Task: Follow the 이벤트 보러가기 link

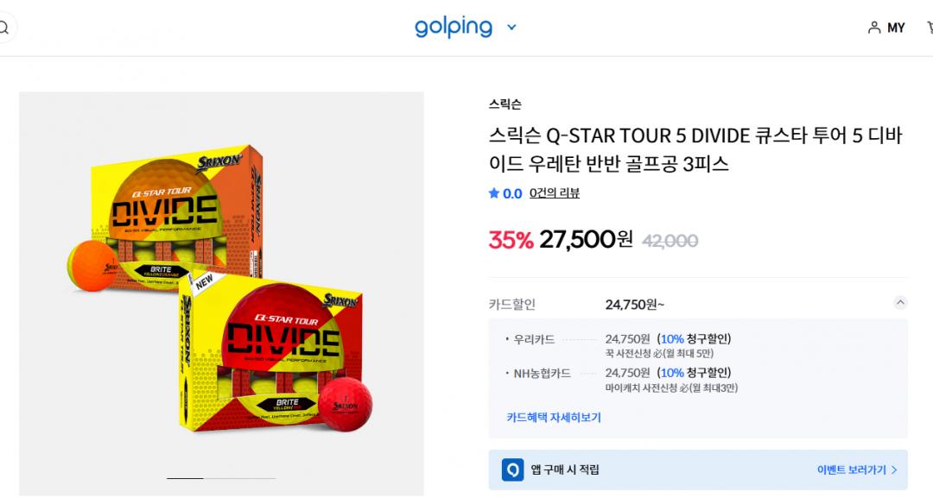Action: pos(857,470)
